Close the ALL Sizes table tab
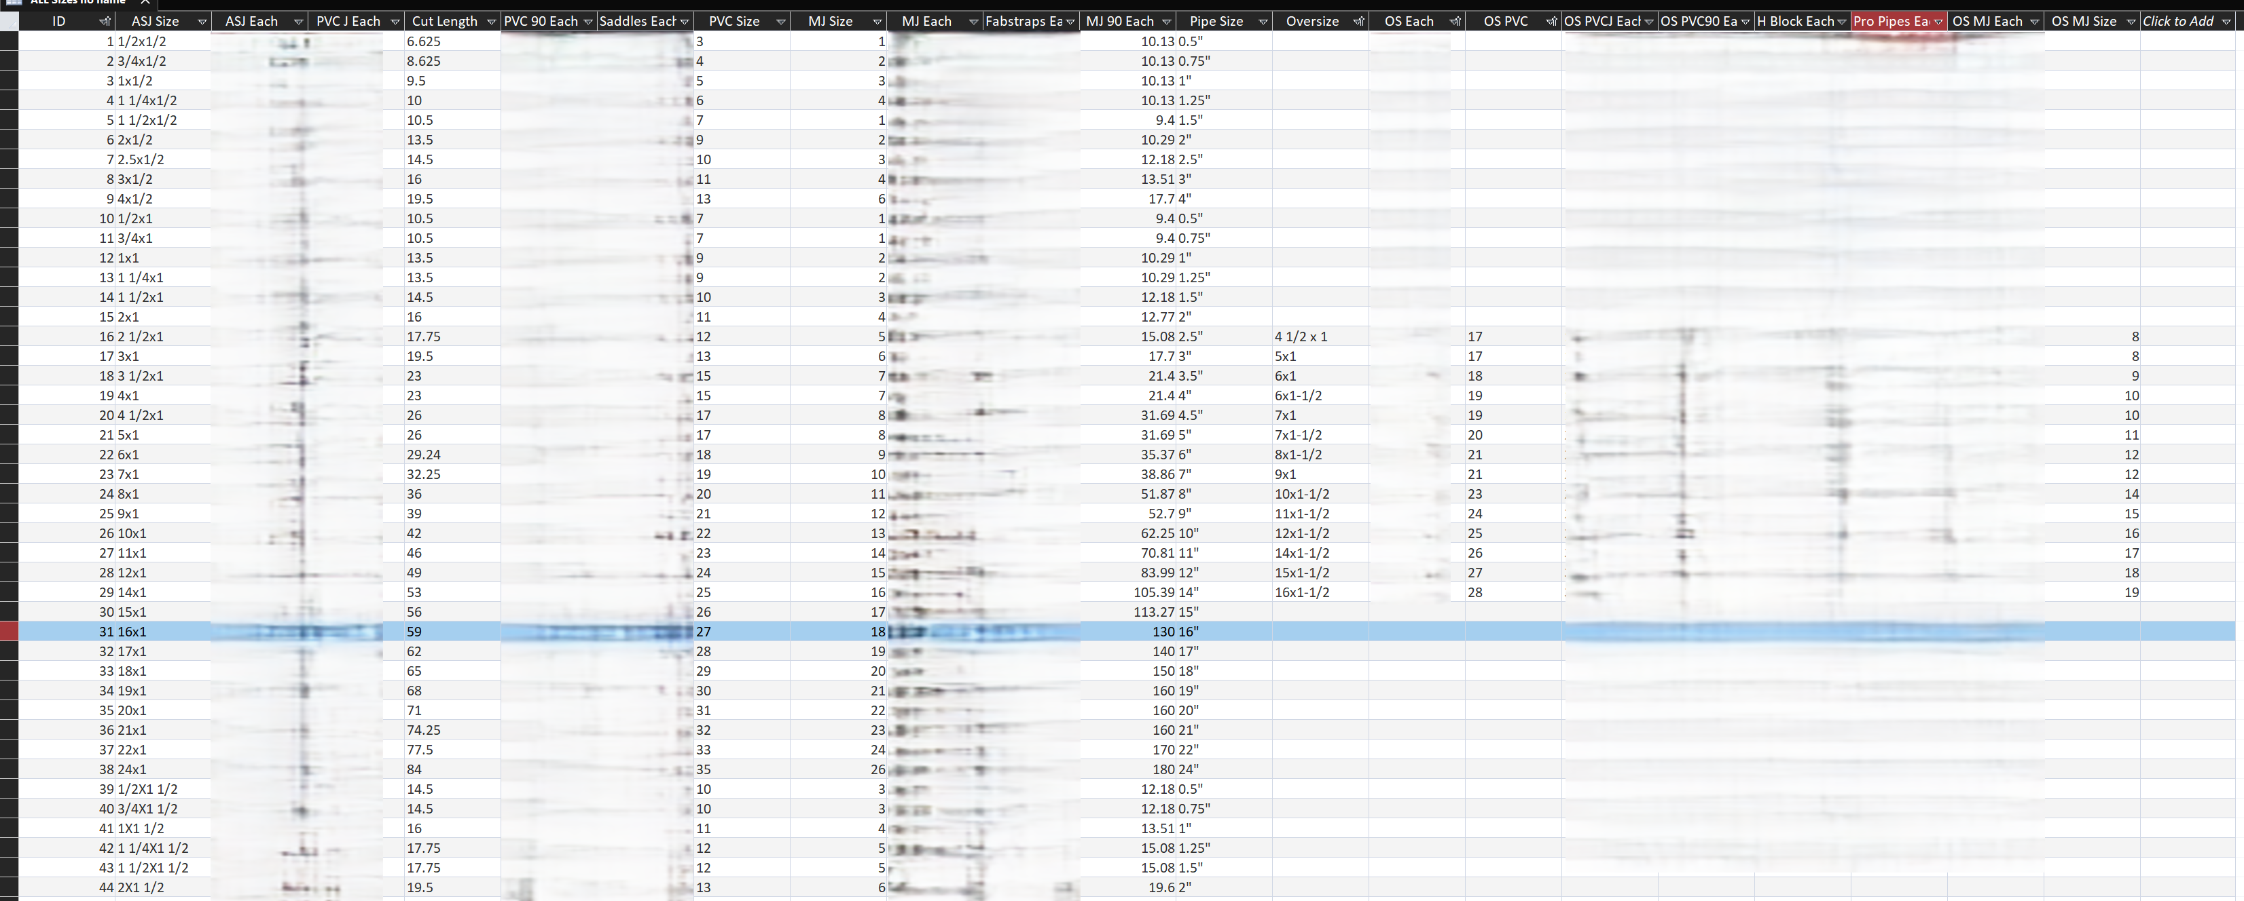 [145, 3]
